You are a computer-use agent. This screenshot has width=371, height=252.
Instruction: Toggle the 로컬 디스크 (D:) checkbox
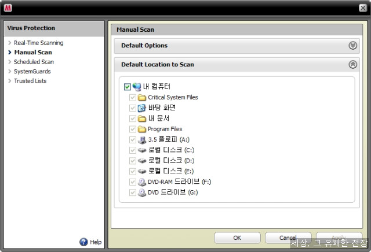click(x=133, y=161)
